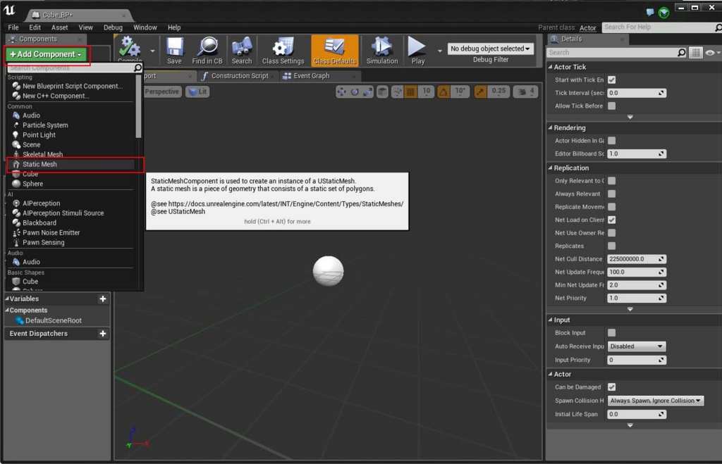Open the Add Component dropdown
This screenshot has height=464, width=722.
[46, 54]
